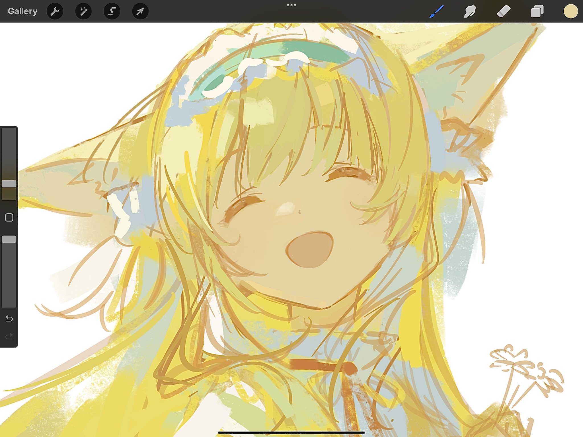The image size is (583, 437).
Task: Open the Actions wrench menu
Action: [55, 11]
